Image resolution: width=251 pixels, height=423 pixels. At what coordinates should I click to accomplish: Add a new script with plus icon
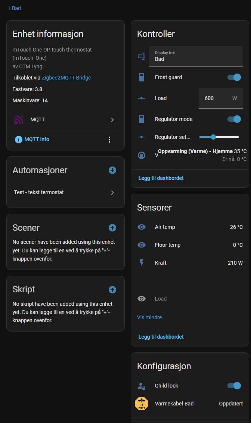112,290
